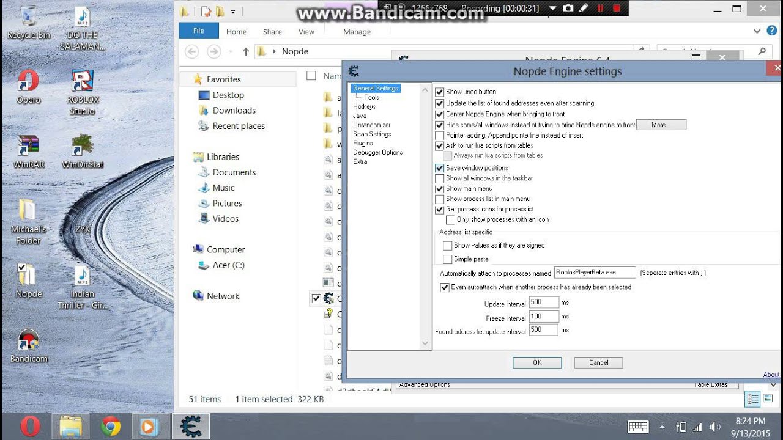This screenshot has width=783, height=440.
Task: Open the on-screen keyboard tray icon
Action: pyautogui.click(x=638, y=427)
